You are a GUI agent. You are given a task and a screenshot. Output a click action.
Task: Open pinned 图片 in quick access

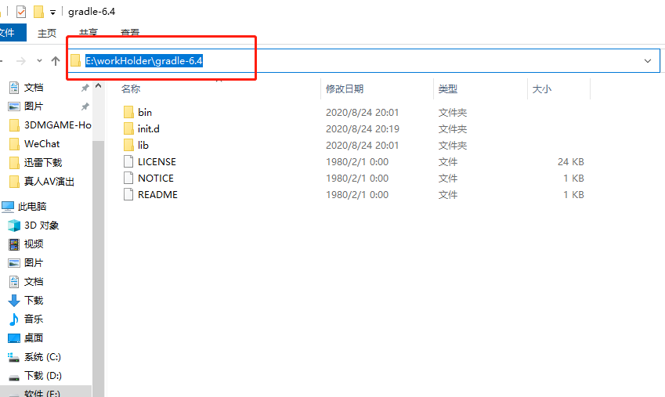(x=34, y=106)
